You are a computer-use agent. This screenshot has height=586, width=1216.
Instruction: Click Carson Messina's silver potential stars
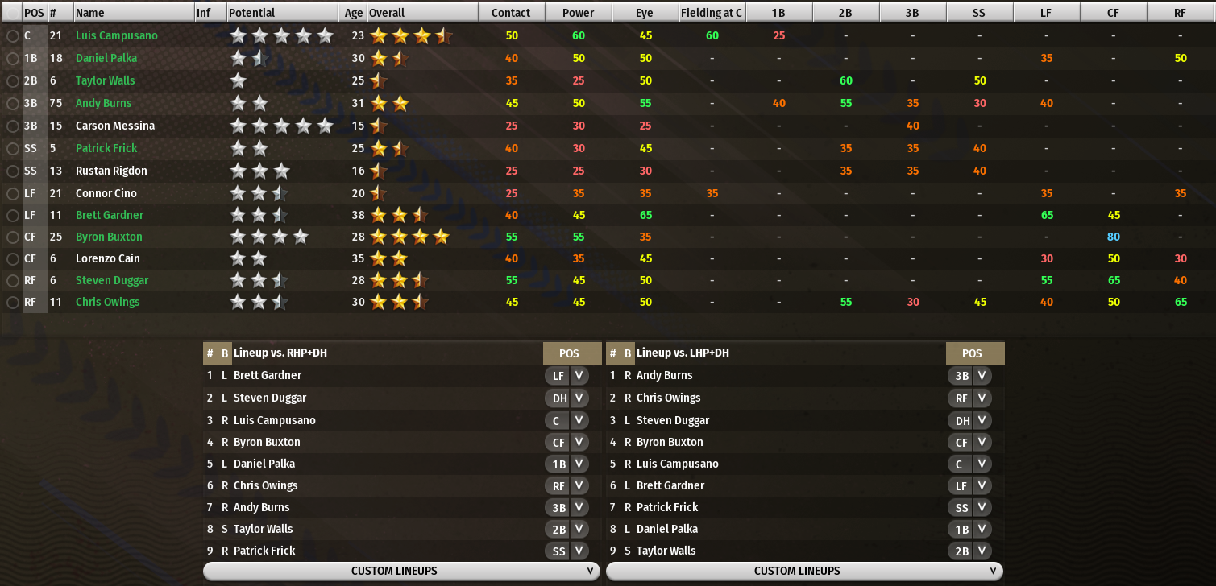(x=281, y=126)
